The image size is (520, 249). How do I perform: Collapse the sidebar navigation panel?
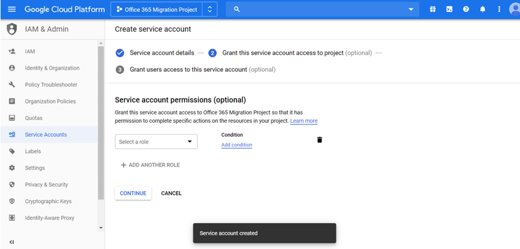click(12, 242)
